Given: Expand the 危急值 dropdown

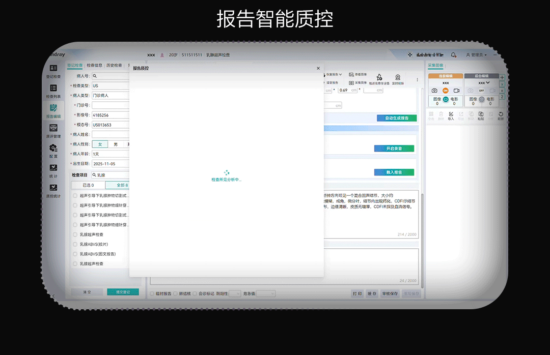Looking at the screenshot, I should pos(265,293).
